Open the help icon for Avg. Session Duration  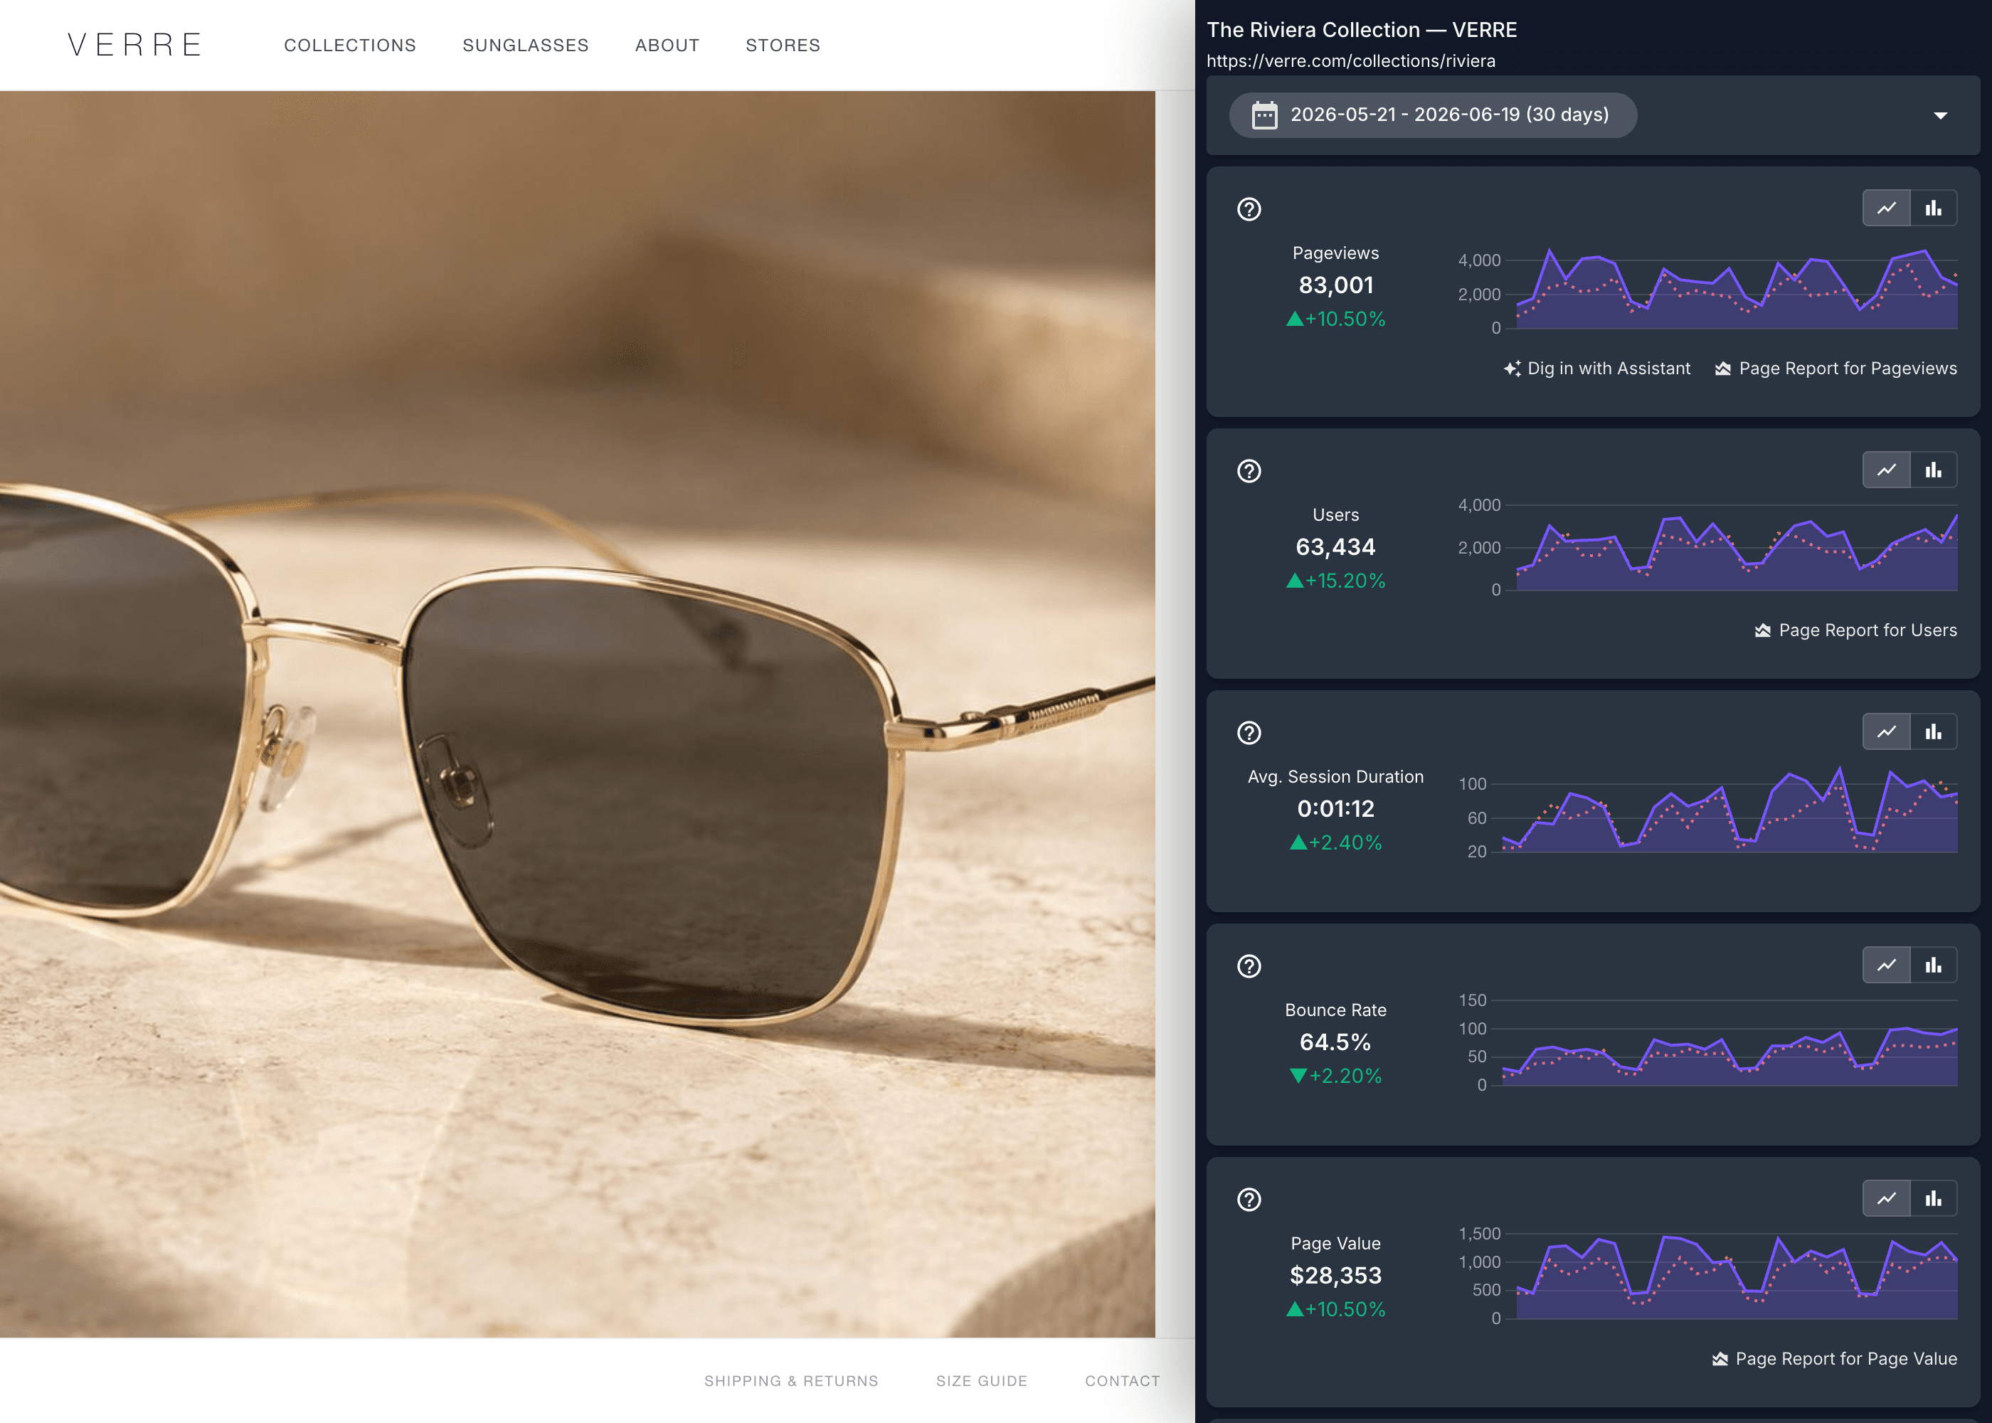pos(1249,733)
